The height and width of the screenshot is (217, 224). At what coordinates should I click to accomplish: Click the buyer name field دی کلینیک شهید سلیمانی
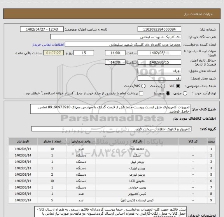pos(116,37)
